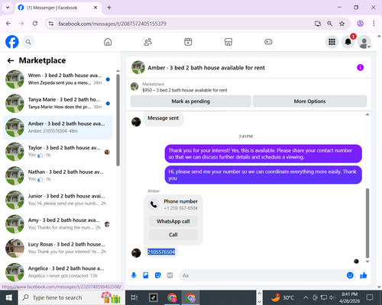Viewport: 382px width, 305px height.
Task: Click the More Options button
Action: pyautogui.click(x=309, y=101)
